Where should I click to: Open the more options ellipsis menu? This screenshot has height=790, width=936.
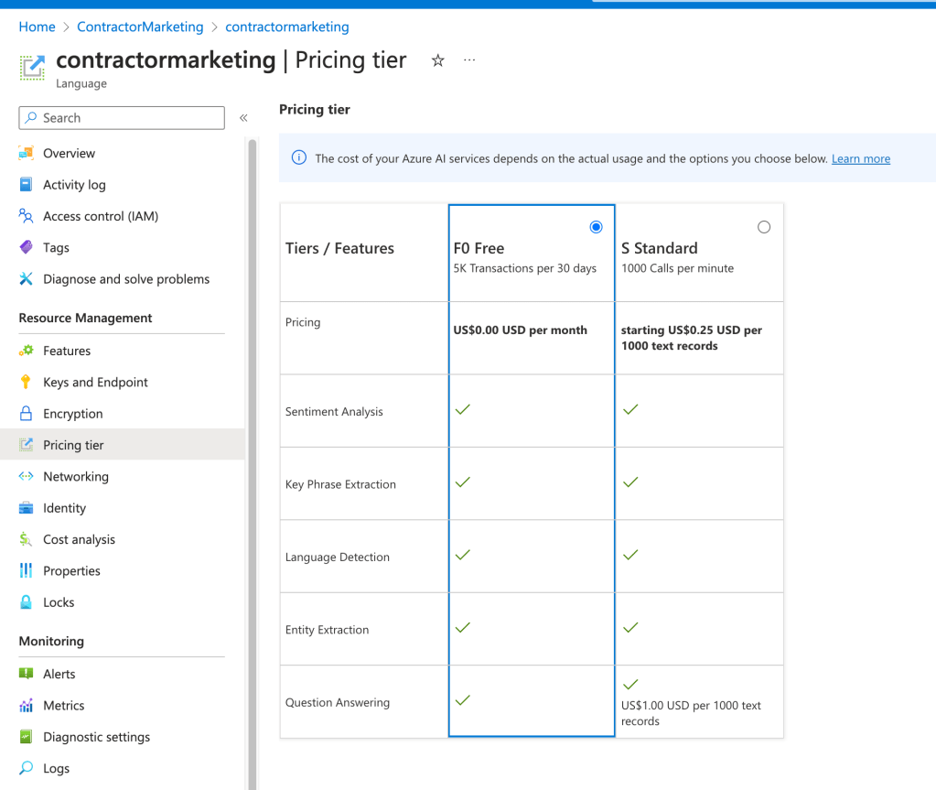(x=469, y=60)
